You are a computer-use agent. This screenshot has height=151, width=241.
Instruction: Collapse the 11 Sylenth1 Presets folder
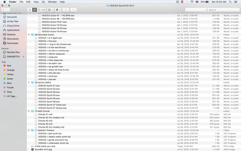click(x=29, y=130)
